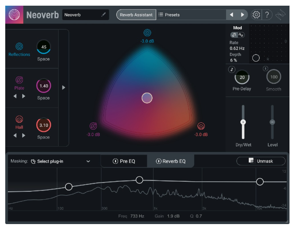The image size is (293, 228).
Task: Click the Neoverb logo icon
Action: click(x=14, y=14)
